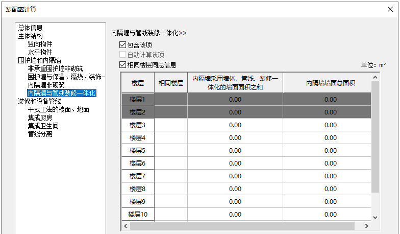Close the 装配率计算 dialog window
Viewport: 400px width, 234px height.
coord(390,10)
